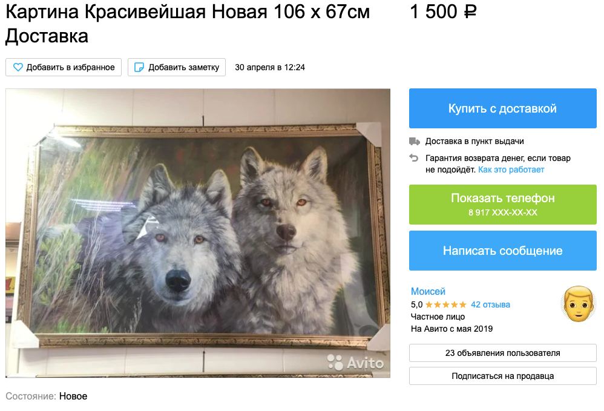
Task: View the 42 отзыва reviews link
Action: pos(490,304)
